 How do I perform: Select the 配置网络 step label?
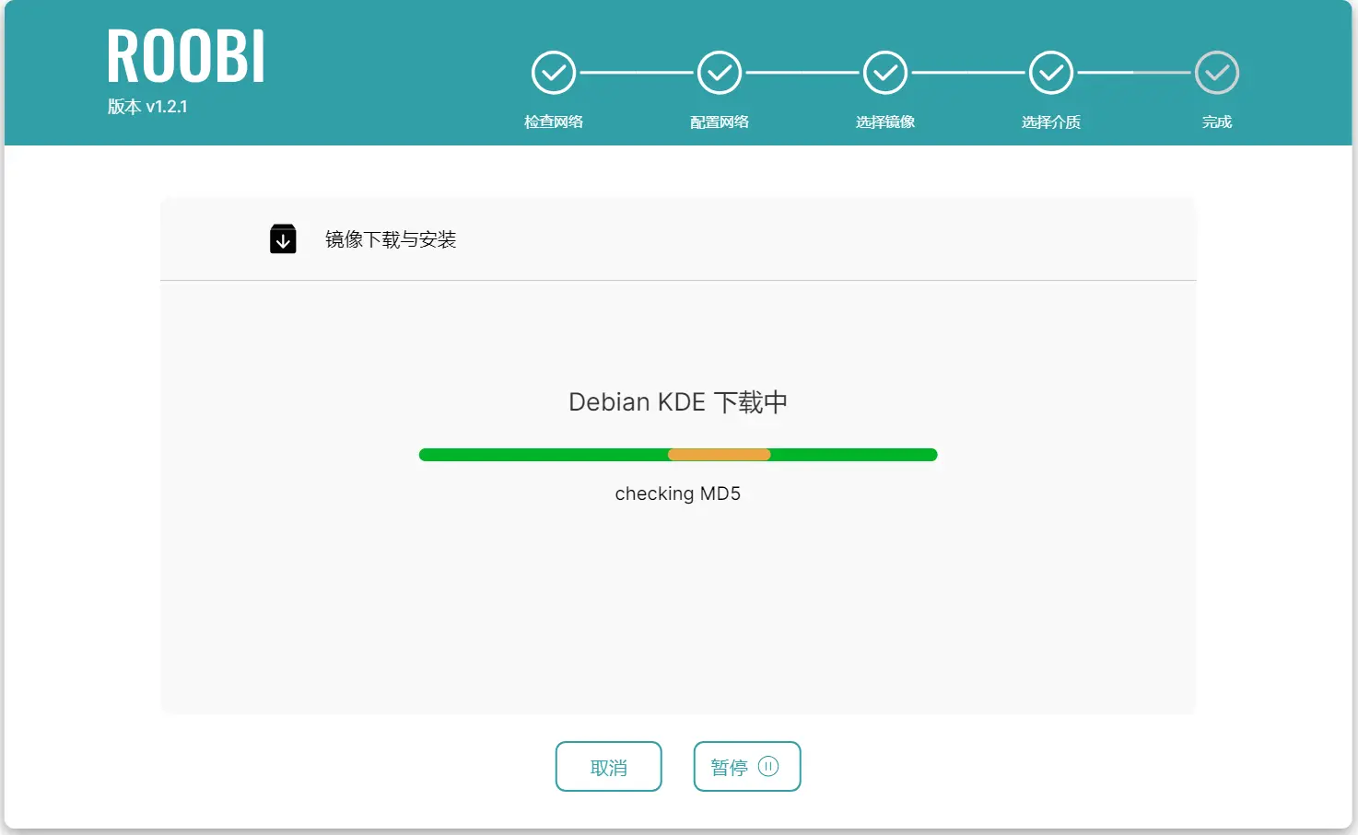pos(720,122)
